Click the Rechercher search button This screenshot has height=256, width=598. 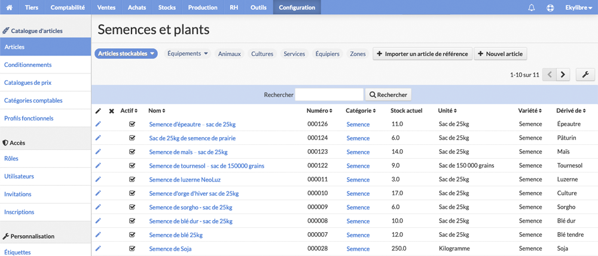pyautogui.click(x=388, y=95)
